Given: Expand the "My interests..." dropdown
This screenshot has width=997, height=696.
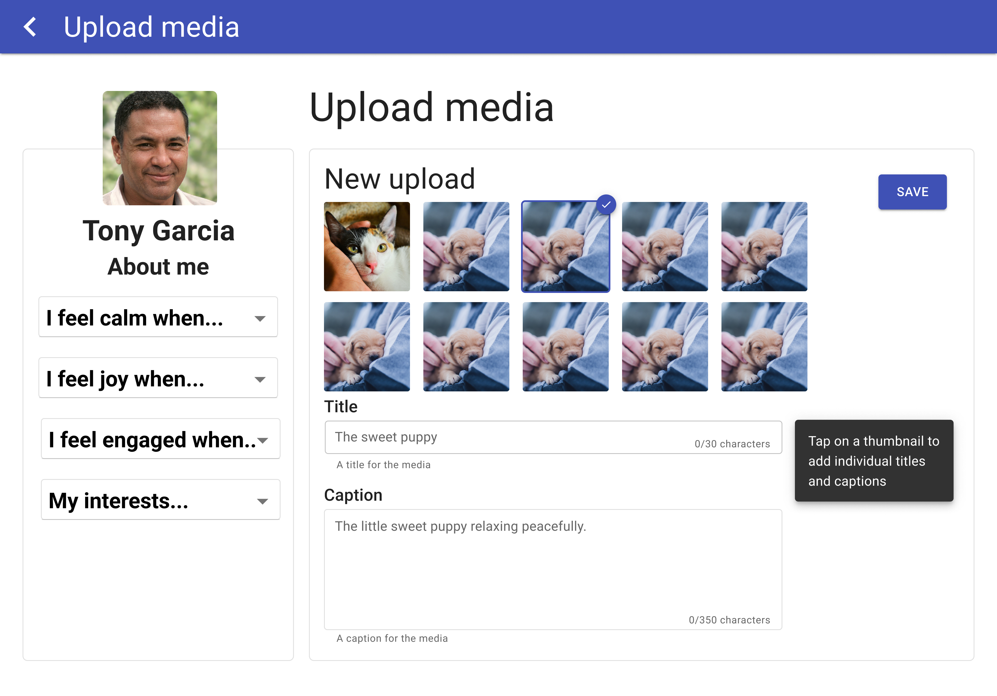Looking at the screenshot, I should (x=161, y=500).
